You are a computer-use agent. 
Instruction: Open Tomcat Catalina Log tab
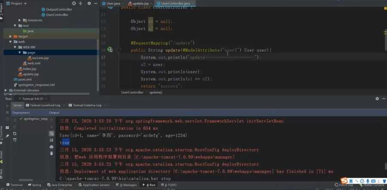click(x=85, y=105)
